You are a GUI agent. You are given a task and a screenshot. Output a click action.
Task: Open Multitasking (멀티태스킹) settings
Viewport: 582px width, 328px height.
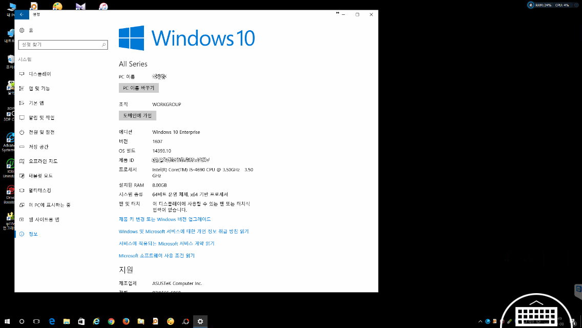(x=40, y=191)
